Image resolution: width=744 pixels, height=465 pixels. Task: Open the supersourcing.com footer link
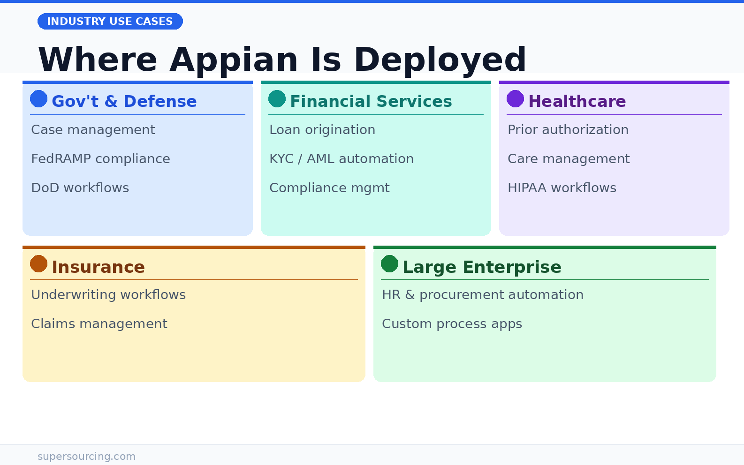[86, 457]
